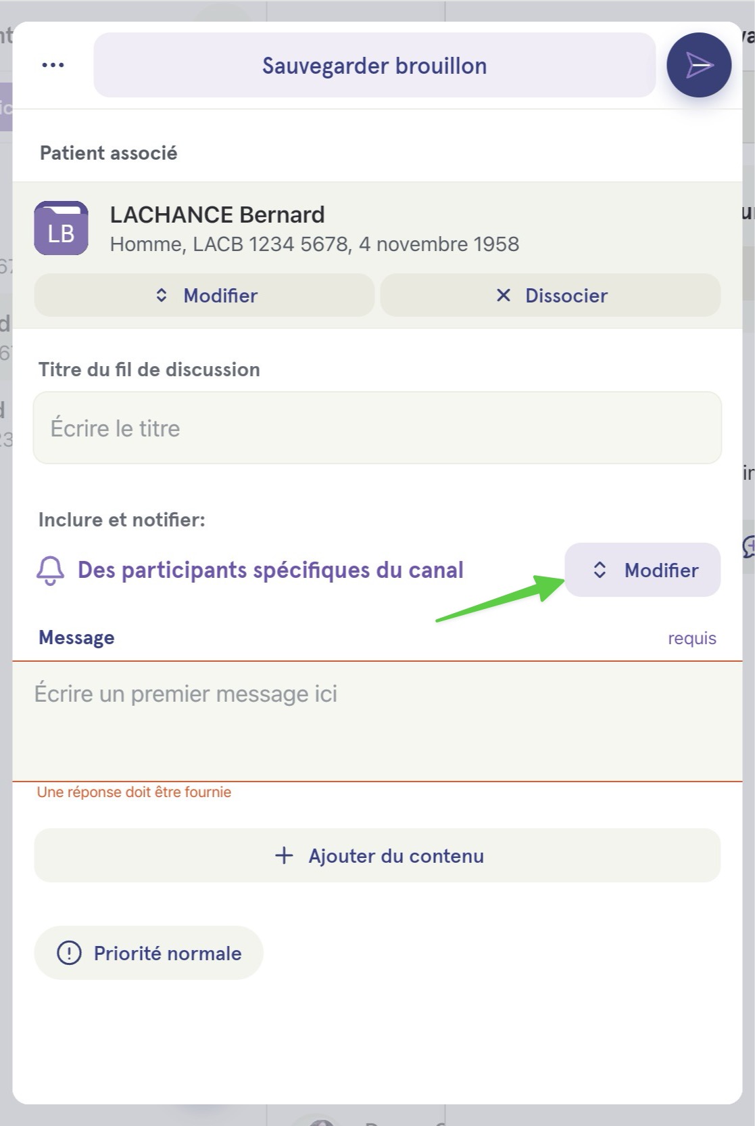Save draft with Sauvegarder brouillon
The height and width of the screenshot is (1126, 755).
click(374, 65)
